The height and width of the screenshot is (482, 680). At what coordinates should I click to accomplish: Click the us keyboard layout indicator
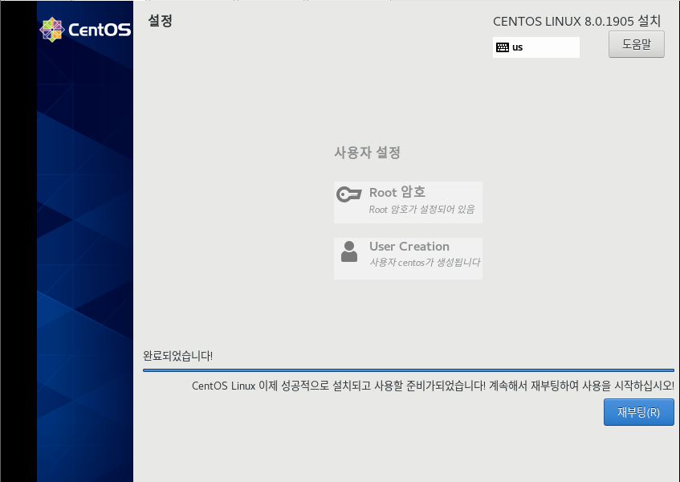click(536, 47)
